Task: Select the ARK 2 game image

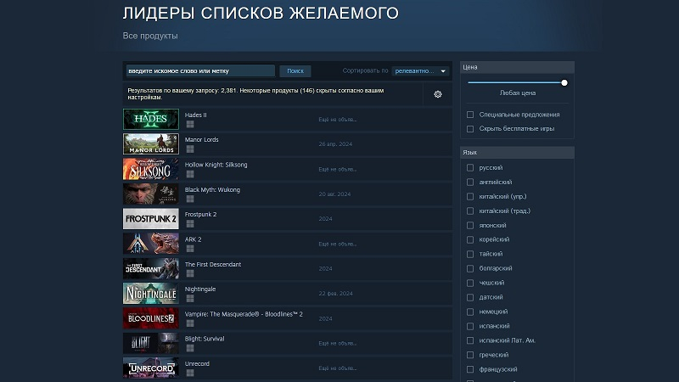Action: [150, 244]
